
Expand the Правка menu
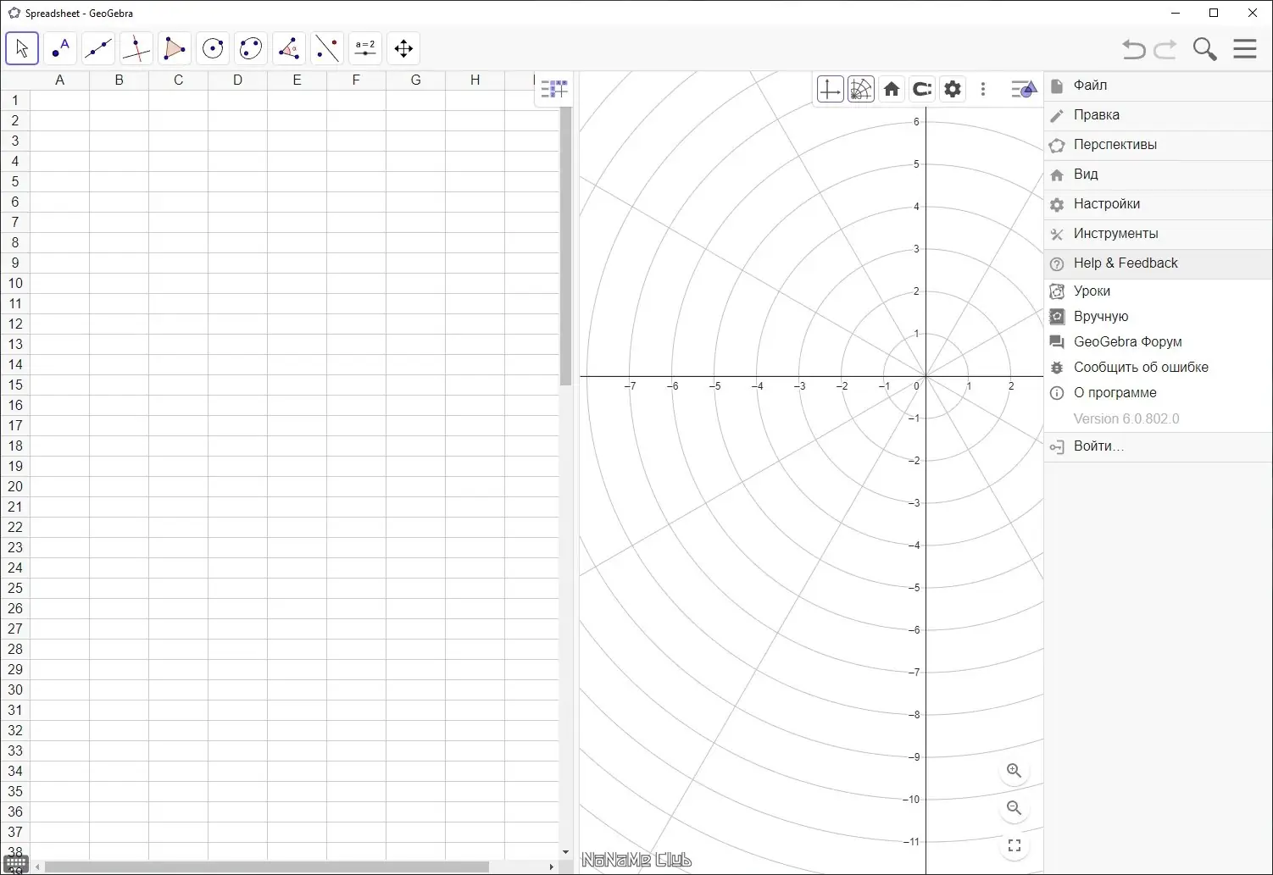coord(1158,115)
